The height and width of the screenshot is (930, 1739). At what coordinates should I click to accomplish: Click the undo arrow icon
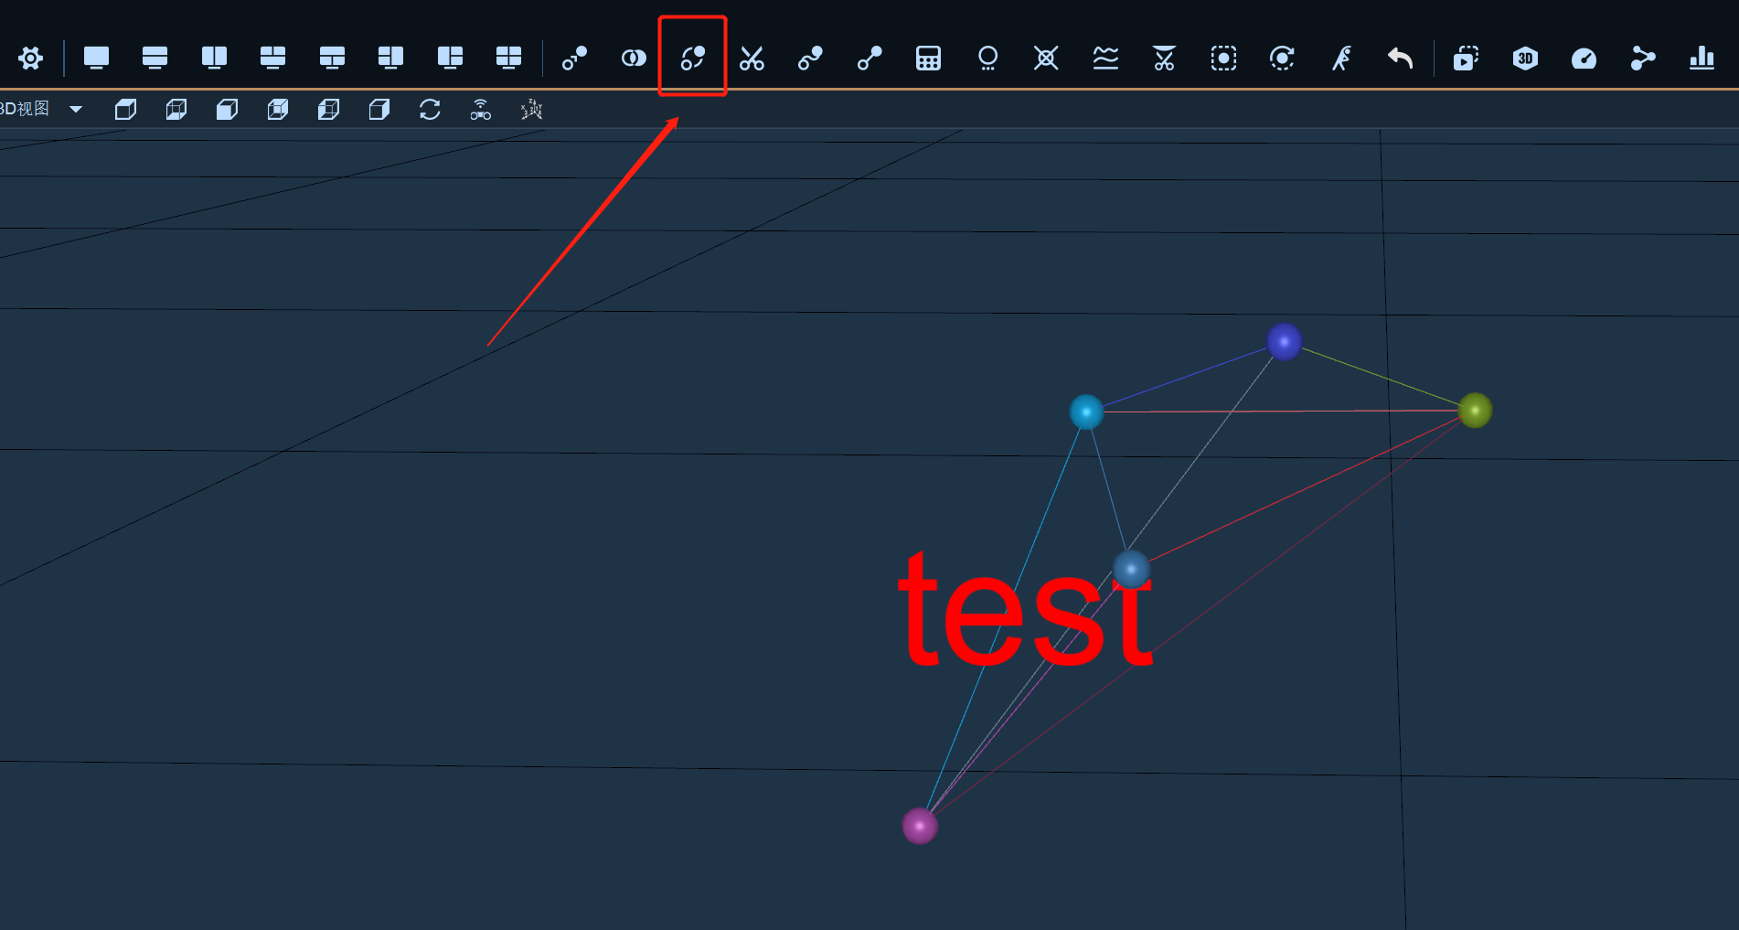pyautogui.click(x=1400, y=59)
